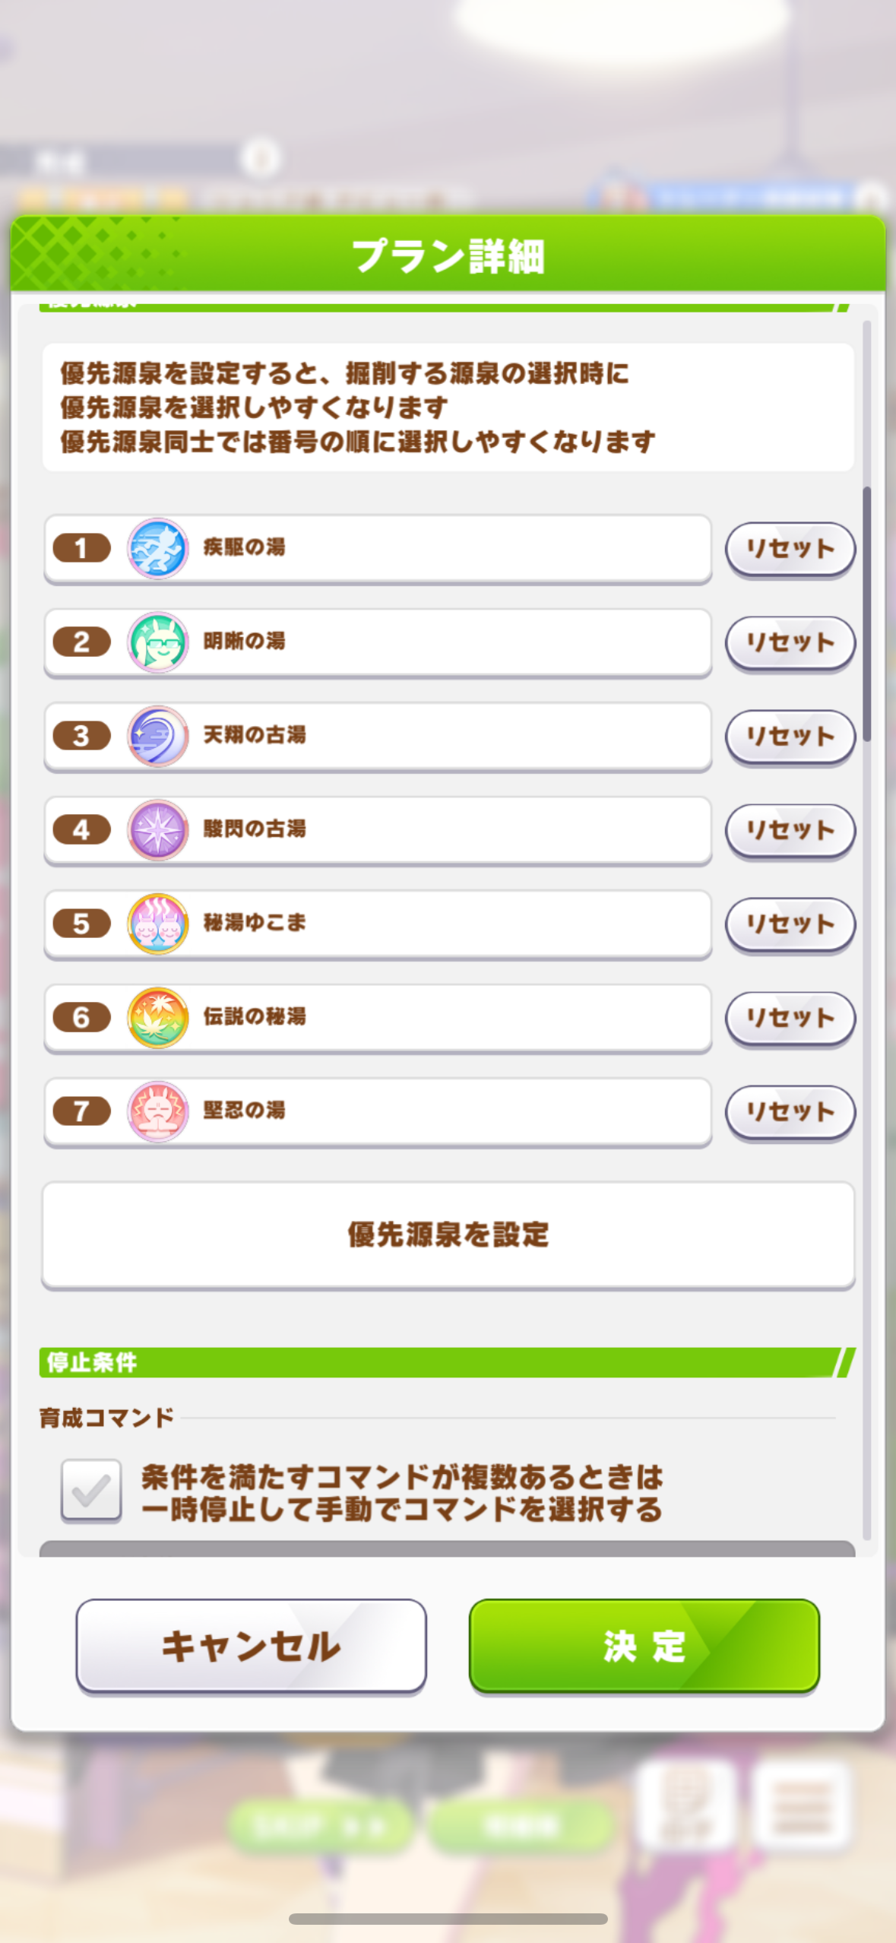Reset priority slot 5 秘湯ゆこま
Screen dimensions: 896x1943
(790, 924)
